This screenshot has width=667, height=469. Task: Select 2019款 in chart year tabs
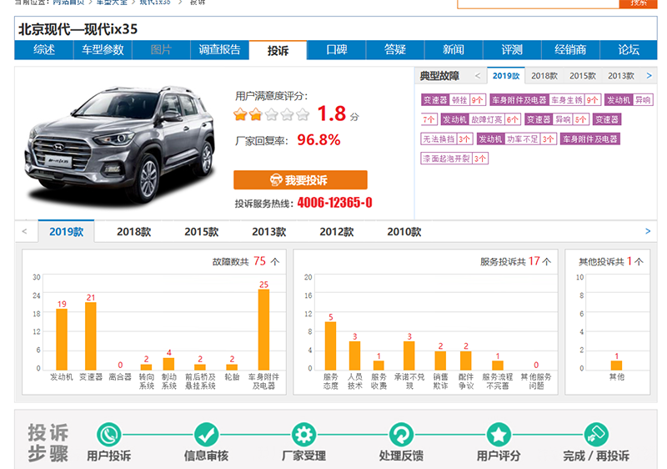coord(67,231)
